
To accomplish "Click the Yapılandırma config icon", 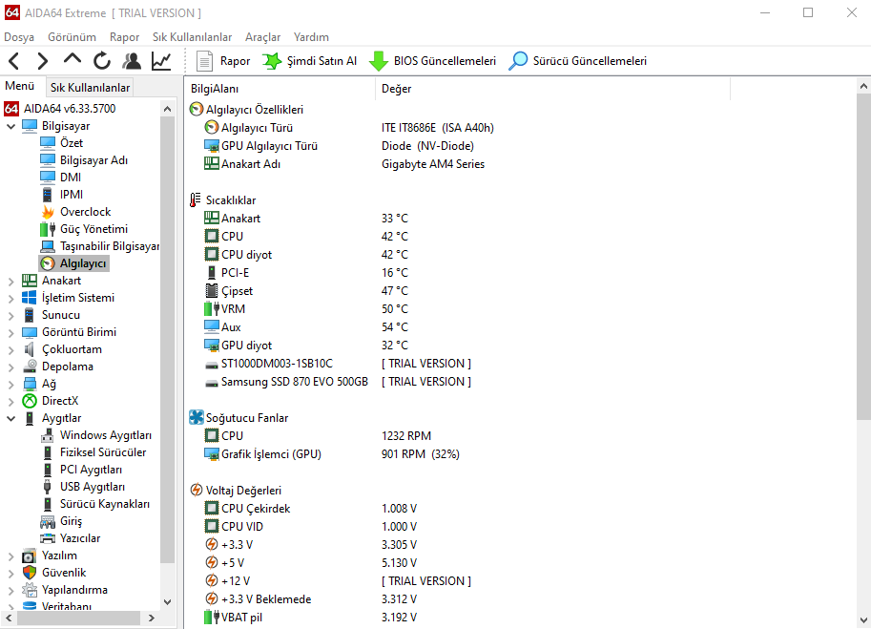I will (x=30, y=590).
